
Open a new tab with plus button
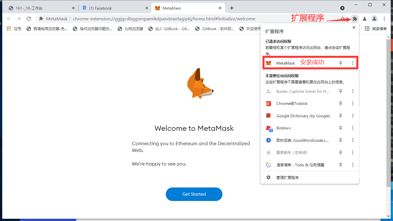(232, 8)
